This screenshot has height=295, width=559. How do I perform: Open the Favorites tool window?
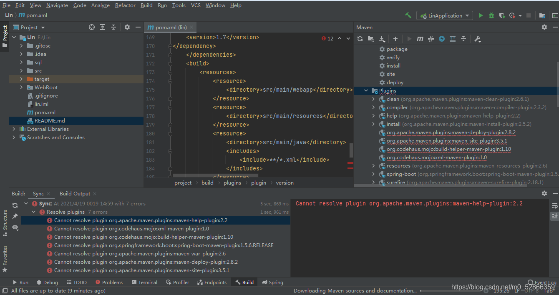click(x=5, y=254)
